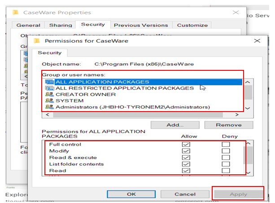The width and height of the screenshot is (275, 203).
Task: Click folder icon in CaseWare Properties title
Action: tap(16, 13)
